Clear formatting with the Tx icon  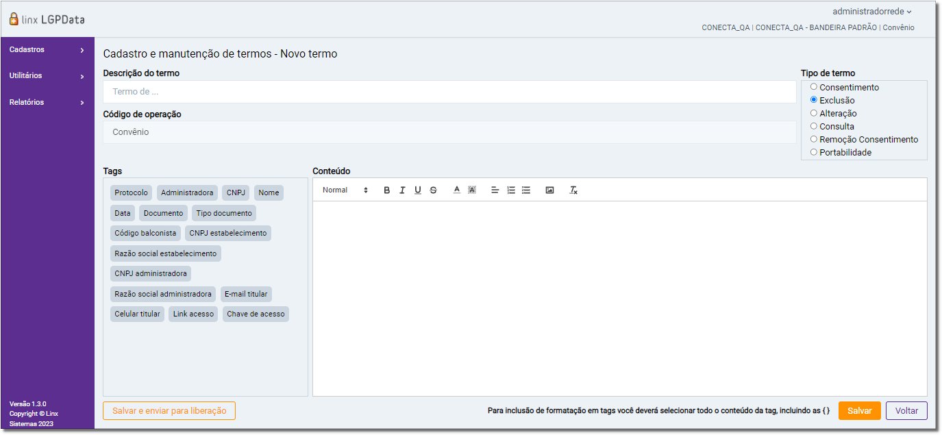pyautogui.click(x=573, y=190)
